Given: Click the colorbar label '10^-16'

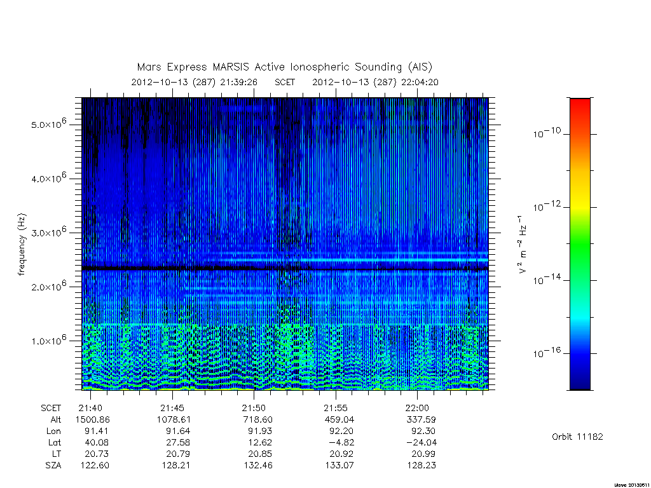Looking at the screenshot, I should click(x=547, y=352).
